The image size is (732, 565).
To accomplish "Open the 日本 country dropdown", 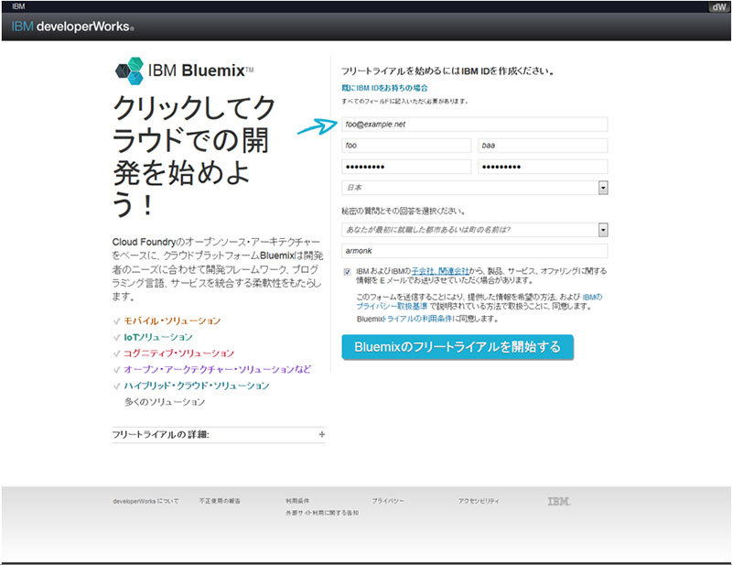I will 475,188.
